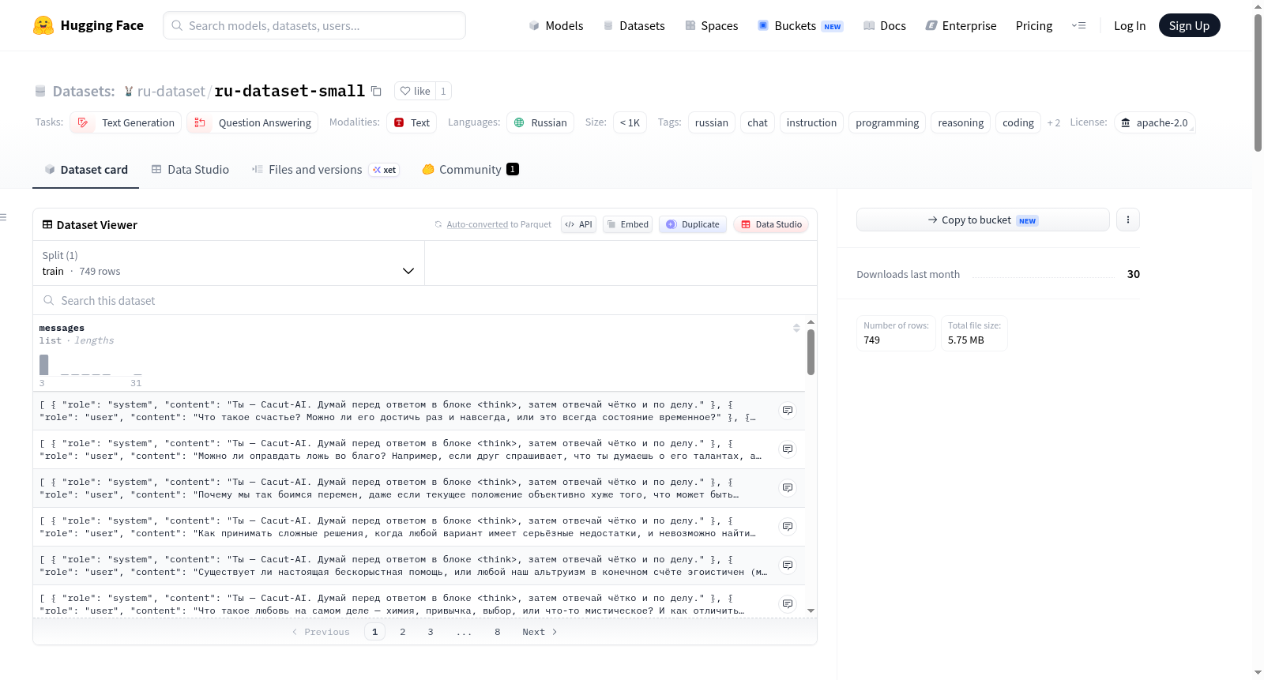
Task: Open Data Studio from viewer header
Action: (x=771, y=224)
